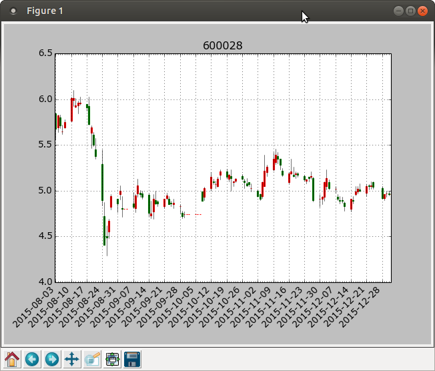
Task: Click the 2015-08-03 x-axis date label
Action: click(33, 308)
